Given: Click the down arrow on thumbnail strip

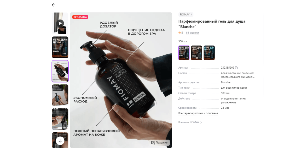Looking at the screenshot, I should point(60,141).
